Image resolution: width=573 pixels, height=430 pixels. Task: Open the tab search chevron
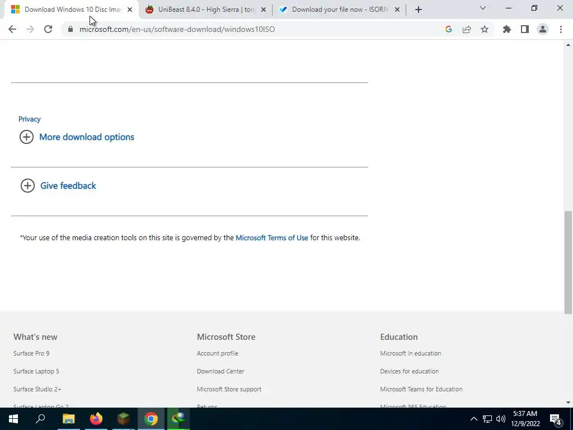[483, 8]
